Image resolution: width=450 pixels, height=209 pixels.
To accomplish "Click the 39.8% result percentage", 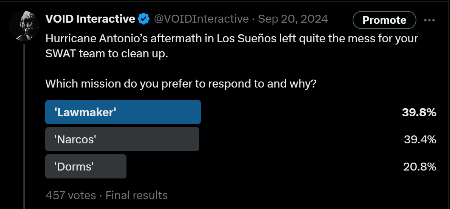I will 419,112.
